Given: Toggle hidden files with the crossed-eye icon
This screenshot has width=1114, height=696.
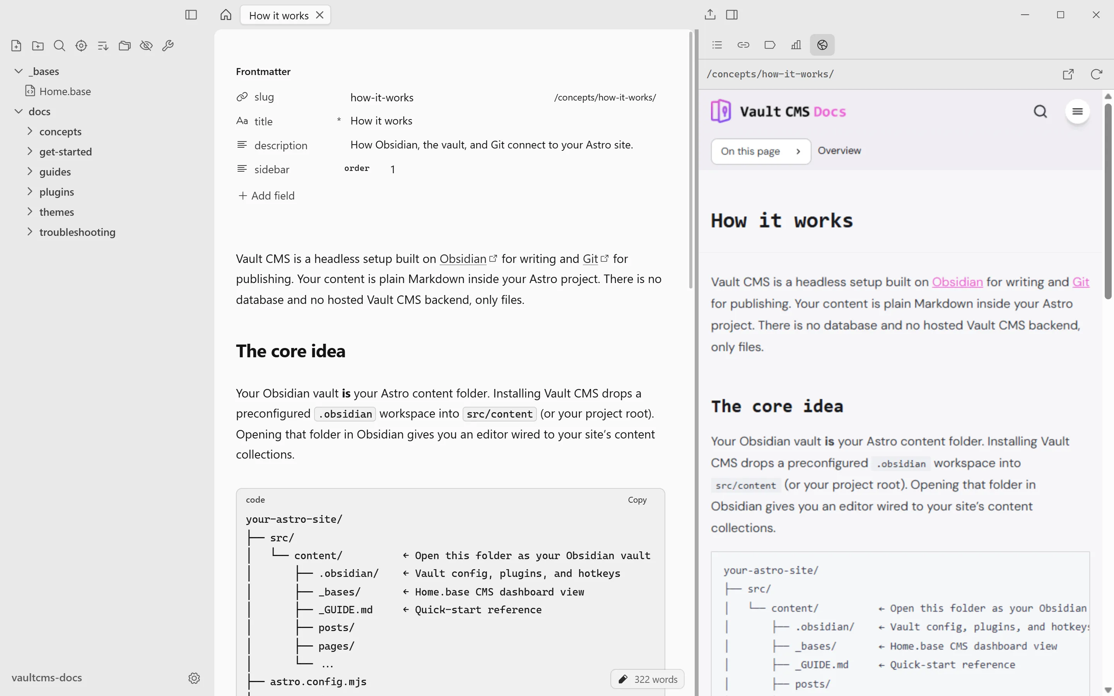Looking at the screenshot, I should (146, 46).
